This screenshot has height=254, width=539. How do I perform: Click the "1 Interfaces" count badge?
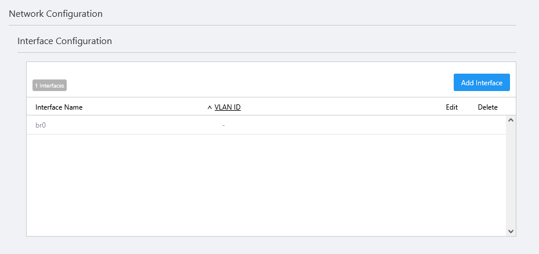pyautogui.click(x=50, y=85)
